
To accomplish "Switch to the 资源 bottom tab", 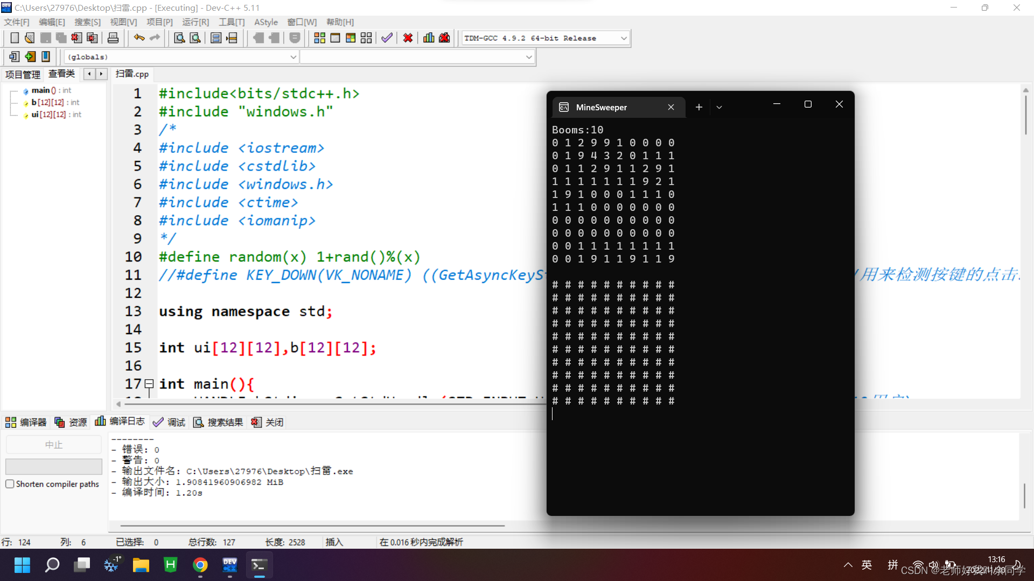I will pos(71,422).
